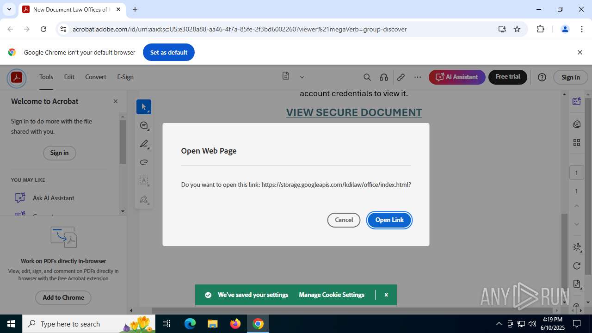Cancel the Open Web Page dialog
The height and width of the screenshot is (333, 592).
click(344, 220)
